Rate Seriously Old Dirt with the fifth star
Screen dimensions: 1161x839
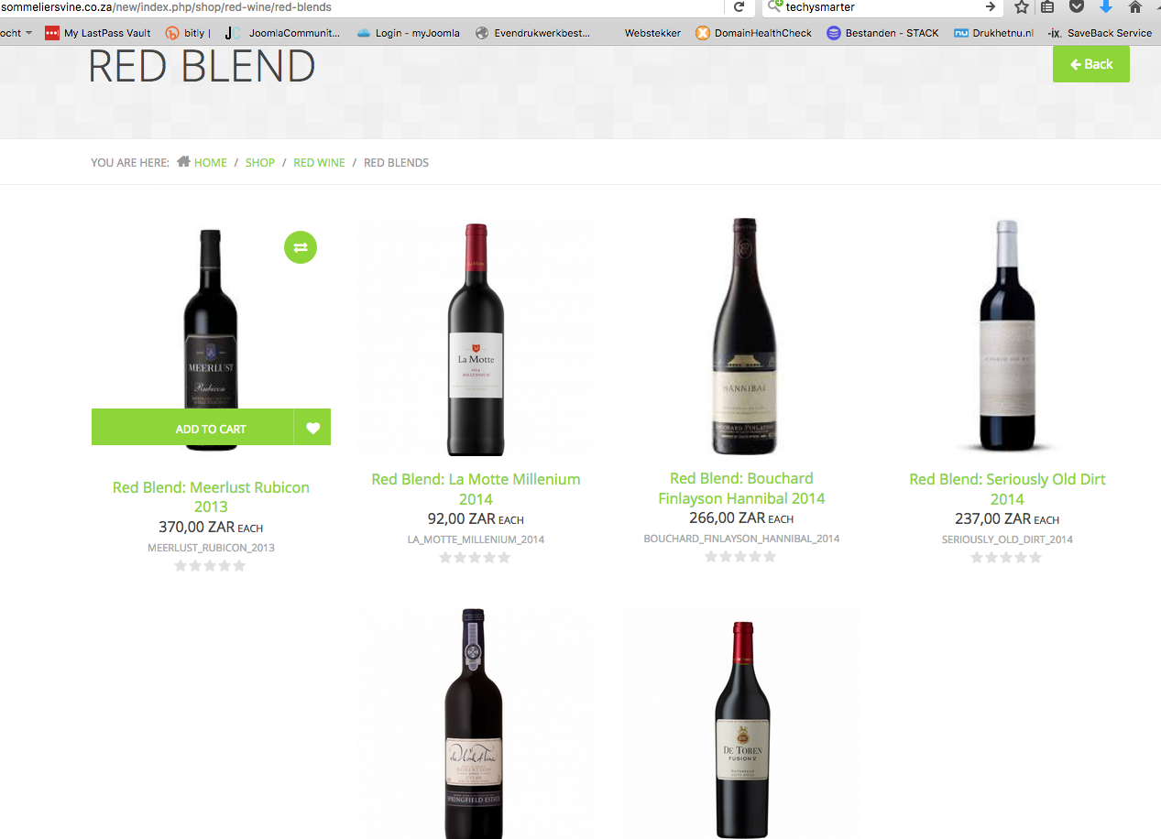click(1035, 557)
